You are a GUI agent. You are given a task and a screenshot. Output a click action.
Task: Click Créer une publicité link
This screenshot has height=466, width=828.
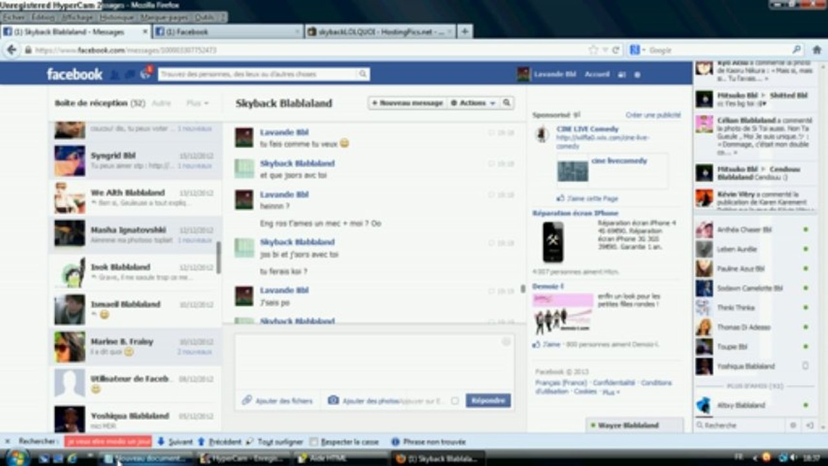[653, 115]
